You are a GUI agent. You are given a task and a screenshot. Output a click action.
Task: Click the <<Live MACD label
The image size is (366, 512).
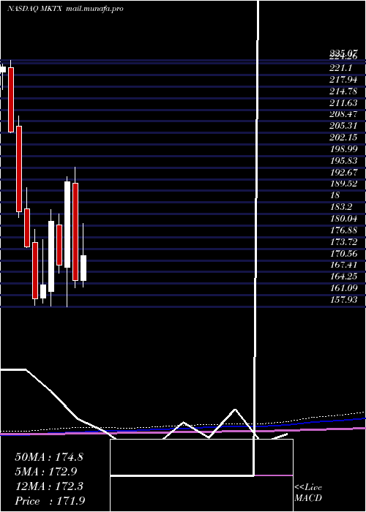click(x=308, y=493)
